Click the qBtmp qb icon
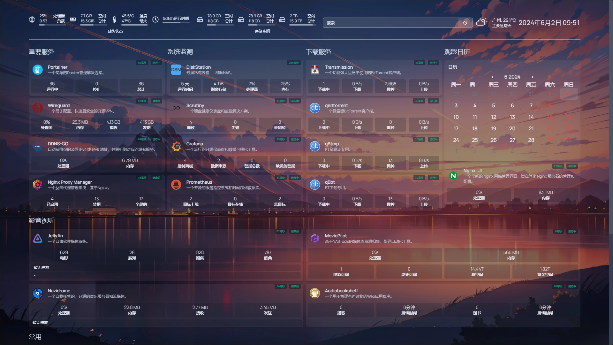 pos(315,146)
